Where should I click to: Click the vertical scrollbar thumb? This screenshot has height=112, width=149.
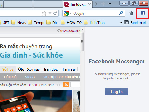coord(82,42)
